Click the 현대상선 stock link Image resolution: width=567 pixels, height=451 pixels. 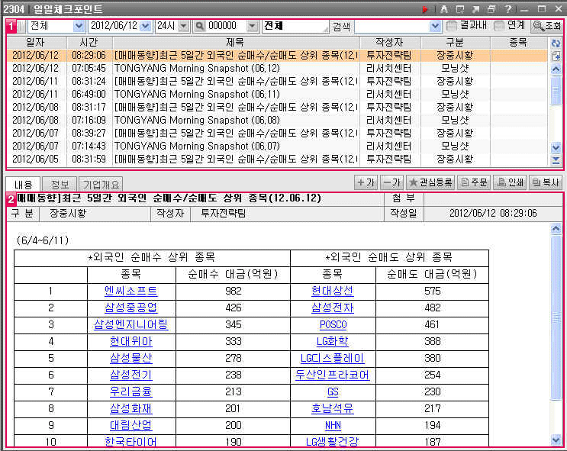[332, 291]
